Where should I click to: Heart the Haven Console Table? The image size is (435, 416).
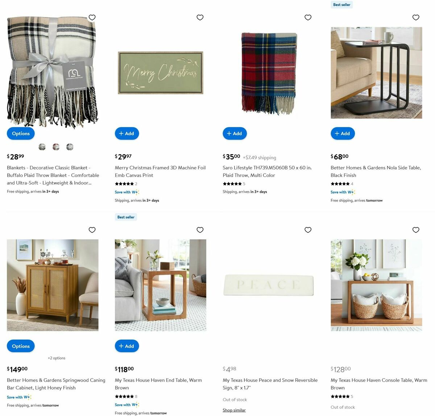(416, 230)
